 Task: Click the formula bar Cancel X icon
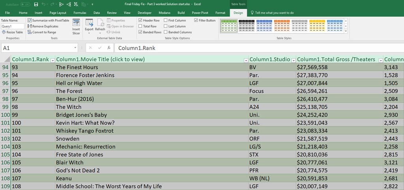(90, 48)
